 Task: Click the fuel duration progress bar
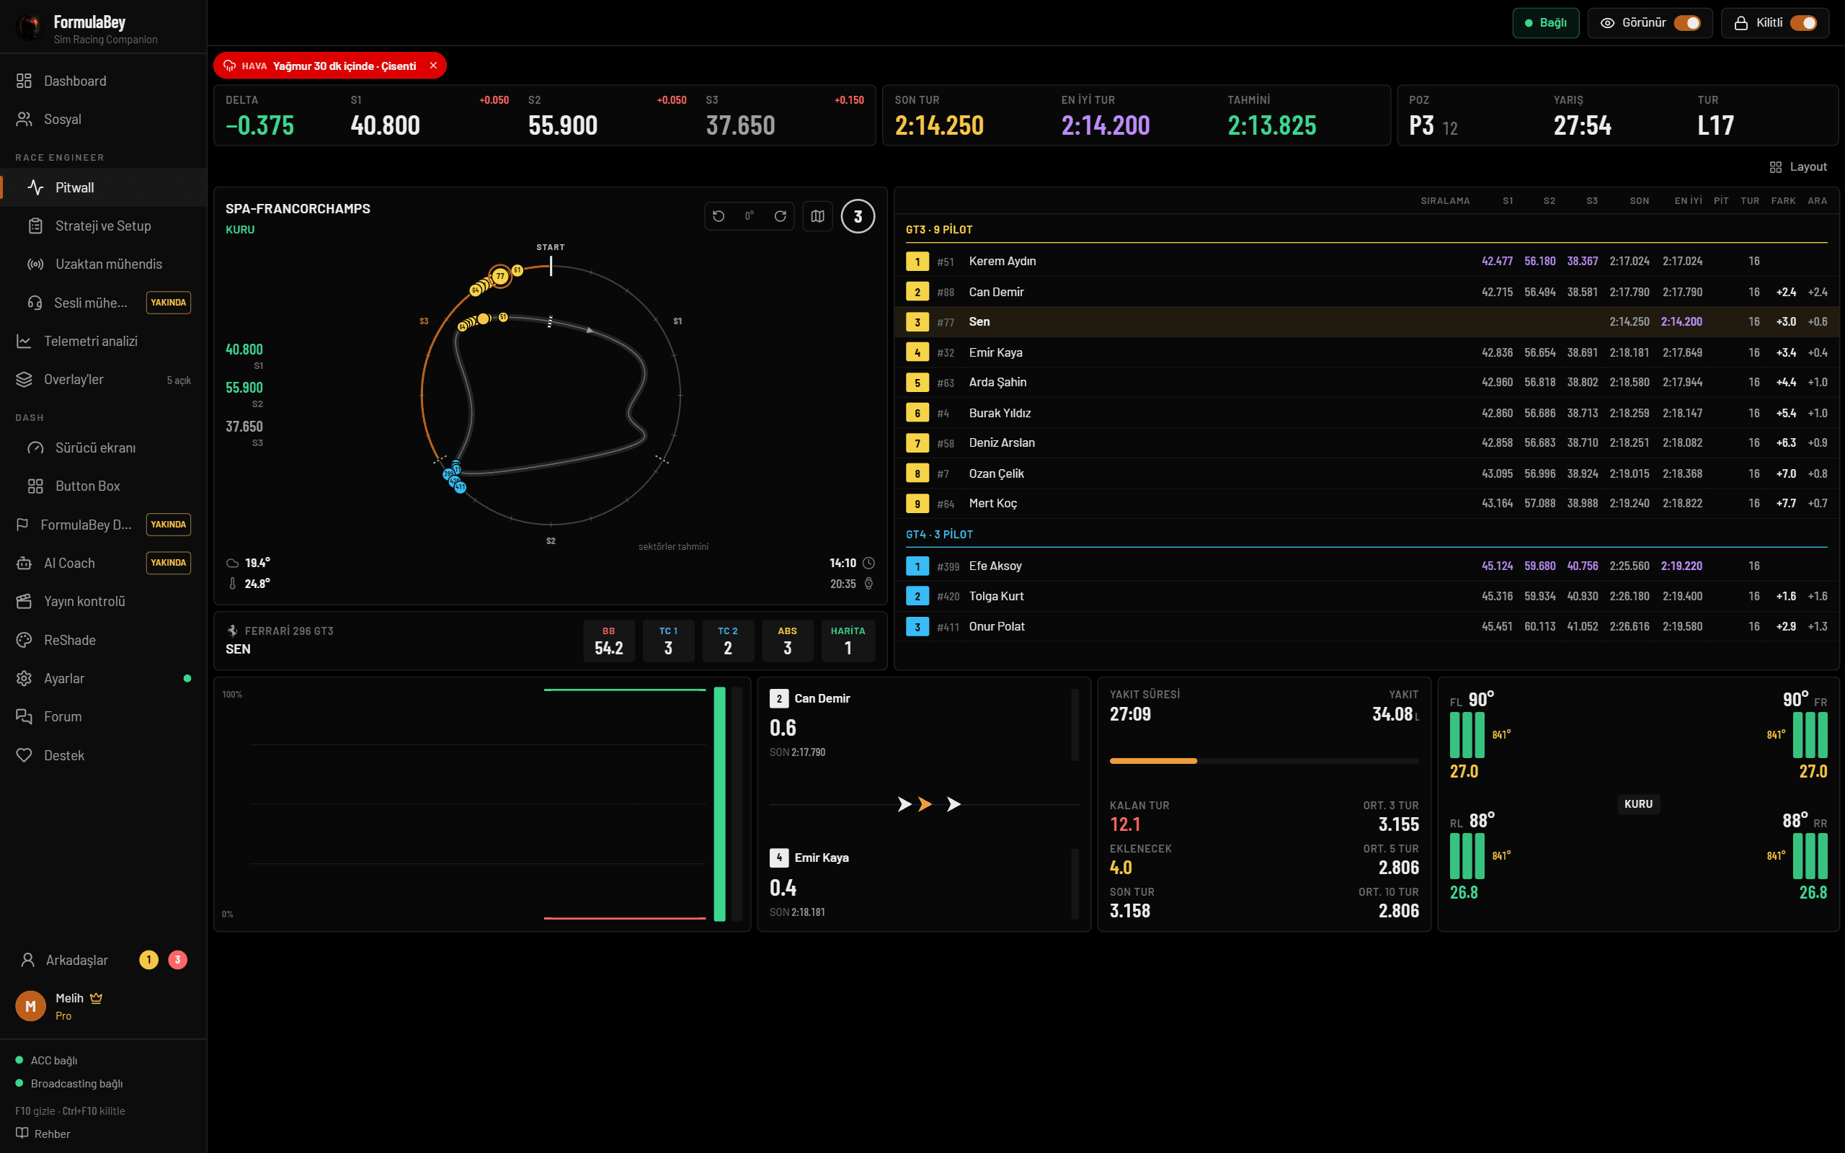[1264, 761]
